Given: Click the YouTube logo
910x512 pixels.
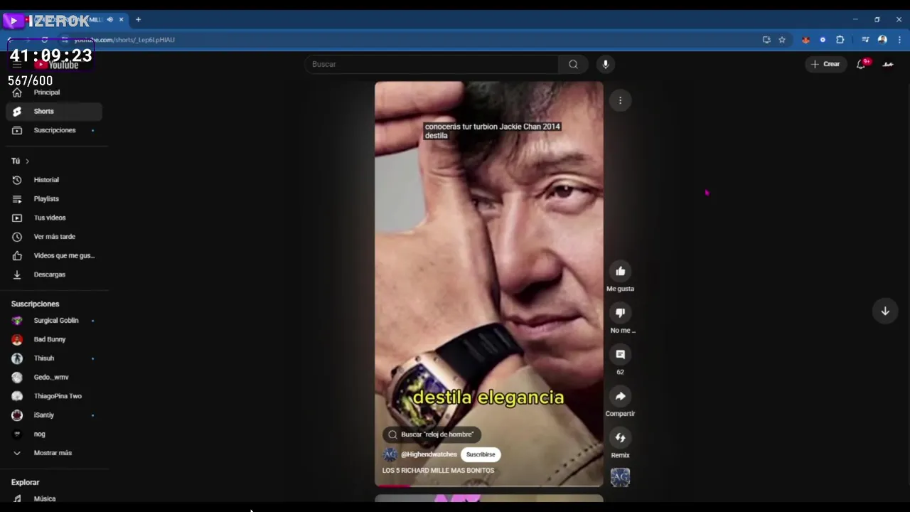Looking at the screenshot, I should click(57, 65).
